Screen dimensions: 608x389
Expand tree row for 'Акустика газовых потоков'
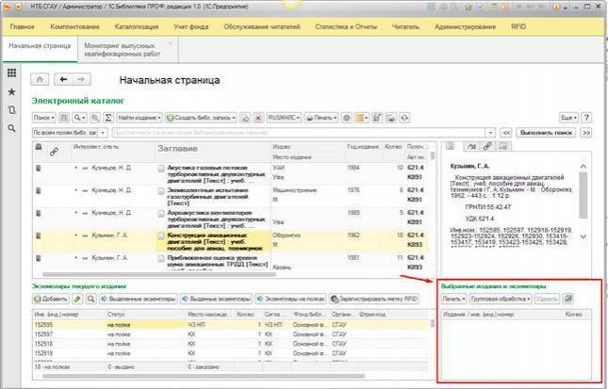[x=74, y=167]
